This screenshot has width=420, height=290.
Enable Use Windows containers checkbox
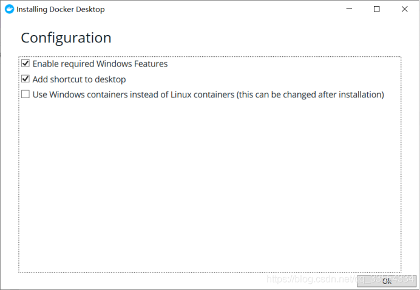click(25, 94)
